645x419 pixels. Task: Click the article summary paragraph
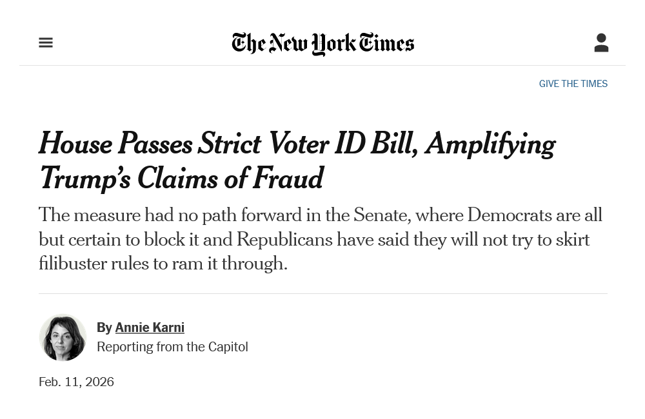tap(321, 239)
